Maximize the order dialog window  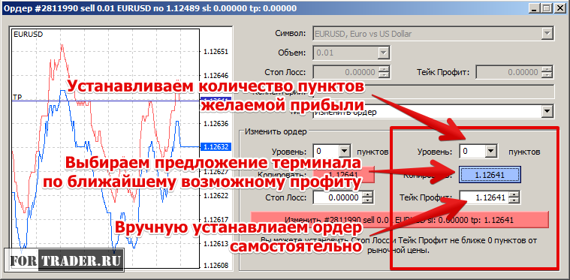coord(546,8)
